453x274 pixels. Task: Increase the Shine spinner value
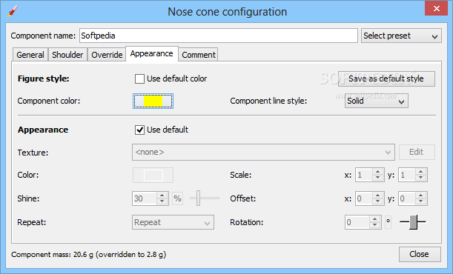coord(162,196)
